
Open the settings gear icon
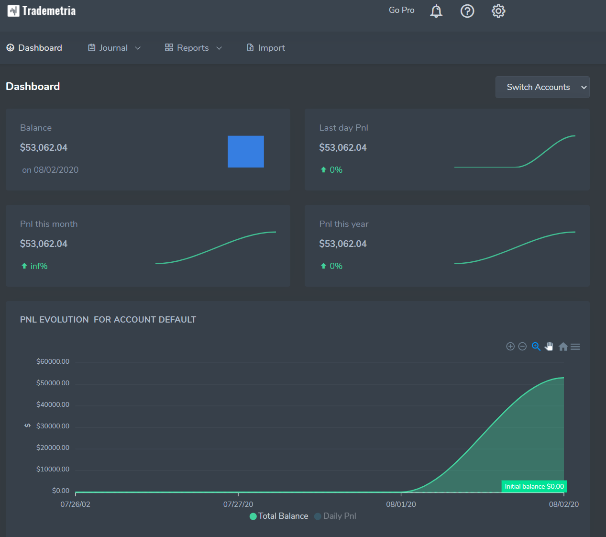498,11
